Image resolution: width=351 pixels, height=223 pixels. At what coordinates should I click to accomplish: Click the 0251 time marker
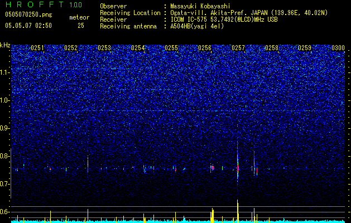pyautogui.click(x=37, y=48)
